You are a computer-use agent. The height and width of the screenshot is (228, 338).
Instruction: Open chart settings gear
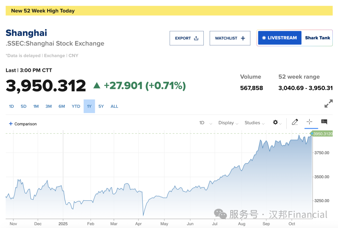[x=275, y=122]
